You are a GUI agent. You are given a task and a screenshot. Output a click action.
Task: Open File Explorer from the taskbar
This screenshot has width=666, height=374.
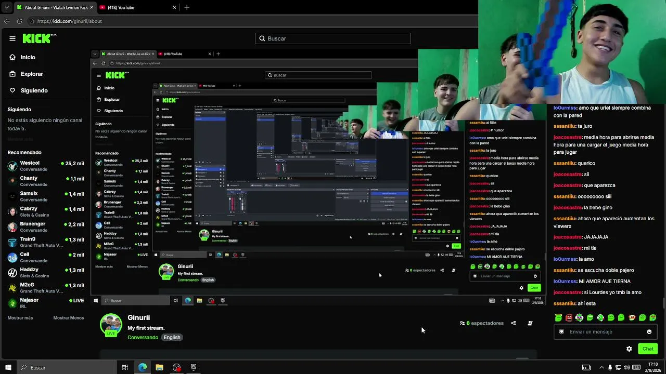(159, 367)
